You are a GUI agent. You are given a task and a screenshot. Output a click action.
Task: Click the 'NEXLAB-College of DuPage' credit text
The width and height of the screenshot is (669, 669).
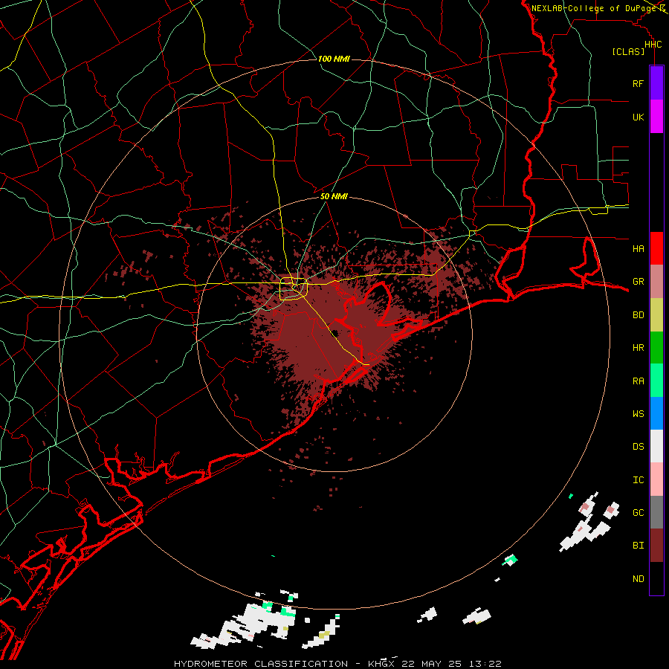coord(593,8)
